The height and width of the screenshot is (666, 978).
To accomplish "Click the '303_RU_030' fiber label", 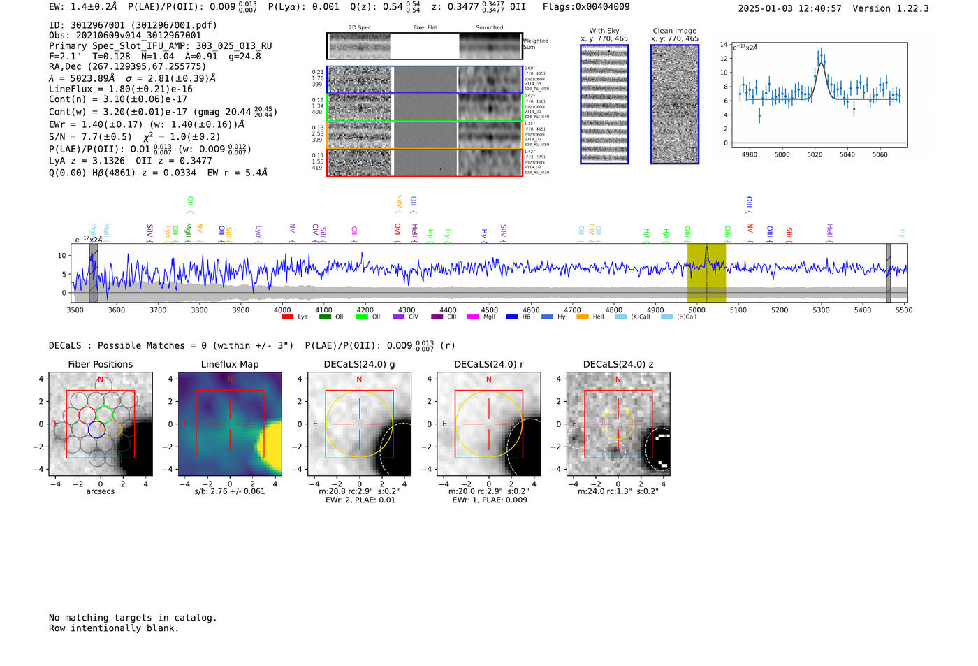I will coord(537,173).
